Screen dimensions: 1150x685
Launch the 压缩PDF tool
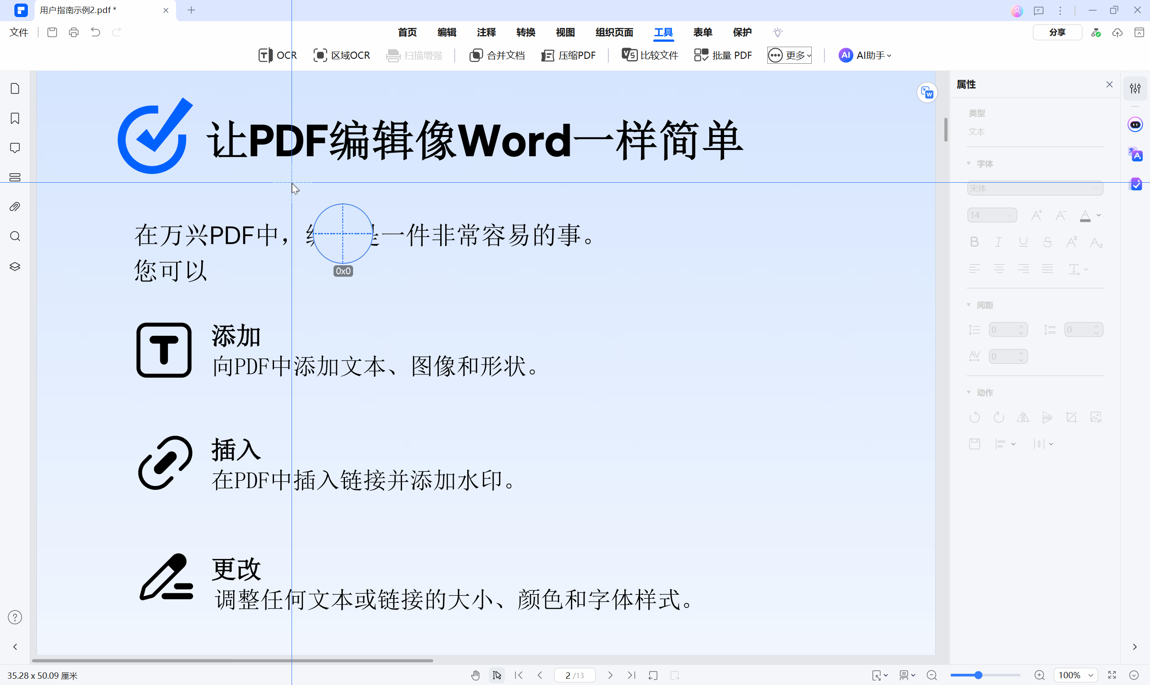click(x=569, y=55)
